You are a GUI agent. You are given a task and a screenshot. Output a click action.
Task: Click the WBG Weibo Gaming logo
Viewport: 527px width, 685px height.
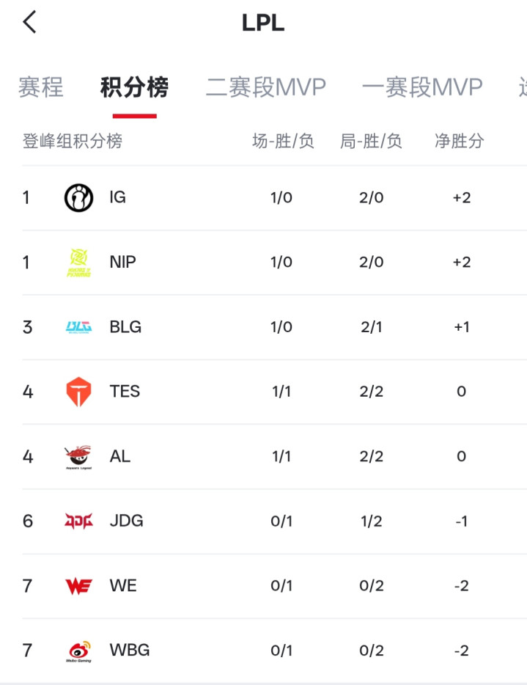click(x=78, y=651)
